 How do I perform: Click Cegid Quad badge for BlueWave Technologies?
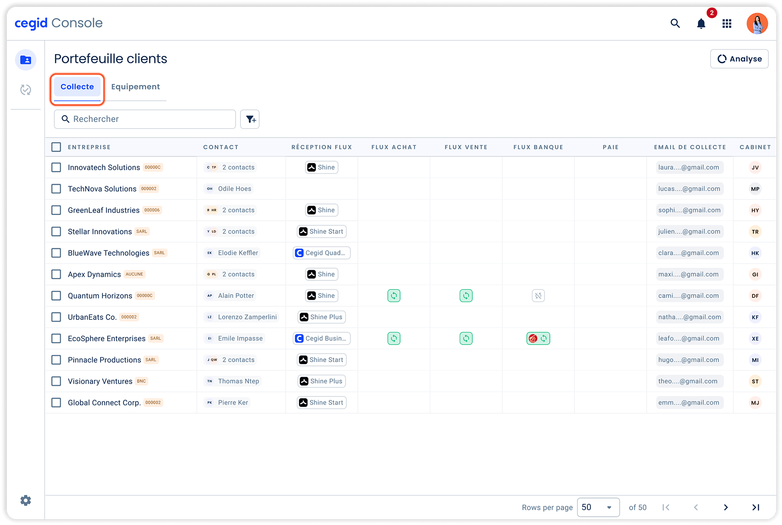(322, 253)
